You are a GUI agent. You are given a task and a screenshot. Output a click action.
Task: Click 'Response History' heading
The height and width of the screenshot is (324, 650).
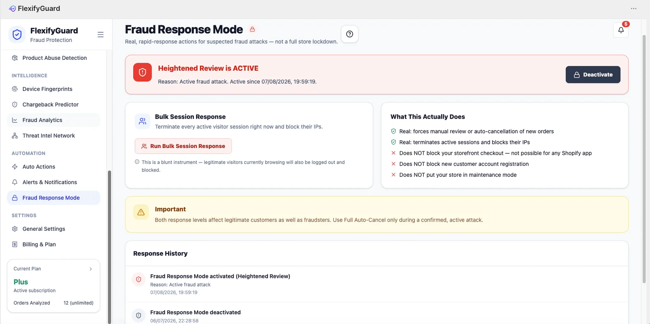click(160, 253)
